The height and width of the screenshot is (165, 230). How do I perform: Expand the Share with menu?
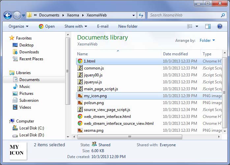click(76, 26)
